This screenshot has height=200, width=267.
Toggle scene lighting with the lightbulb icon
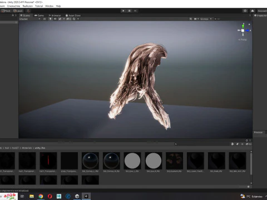(x=50, y=19)
